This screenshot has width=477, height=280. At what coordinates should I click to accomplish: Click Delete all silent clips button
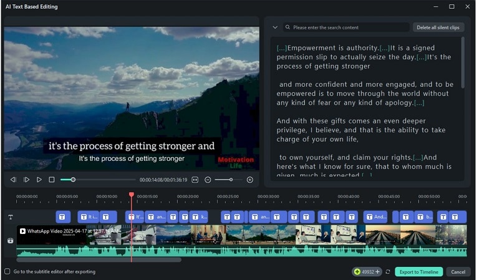click(x=438, y=27)
